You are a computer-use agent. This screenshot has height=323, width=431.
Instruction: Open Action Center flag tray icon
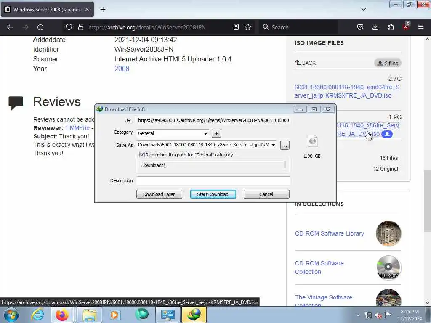(x=388, y=315)
